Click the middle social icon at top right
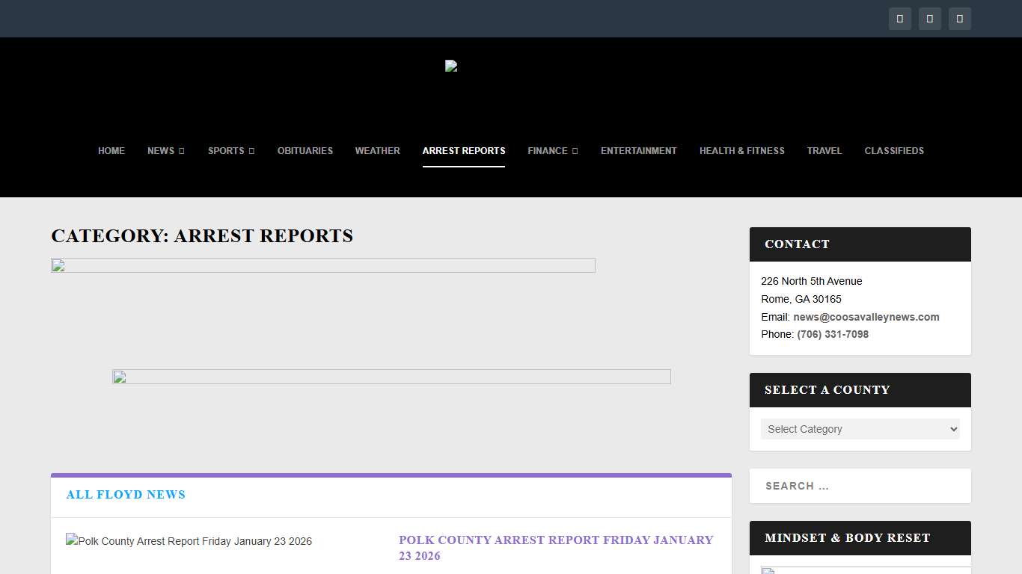1022x574 pixels. tap(930, 19)
